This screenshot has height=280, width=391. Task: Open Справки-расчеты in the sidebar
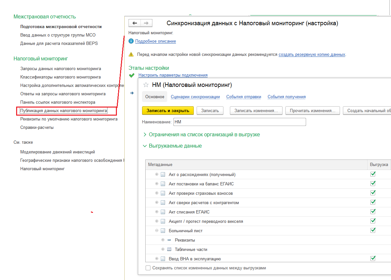37,127
